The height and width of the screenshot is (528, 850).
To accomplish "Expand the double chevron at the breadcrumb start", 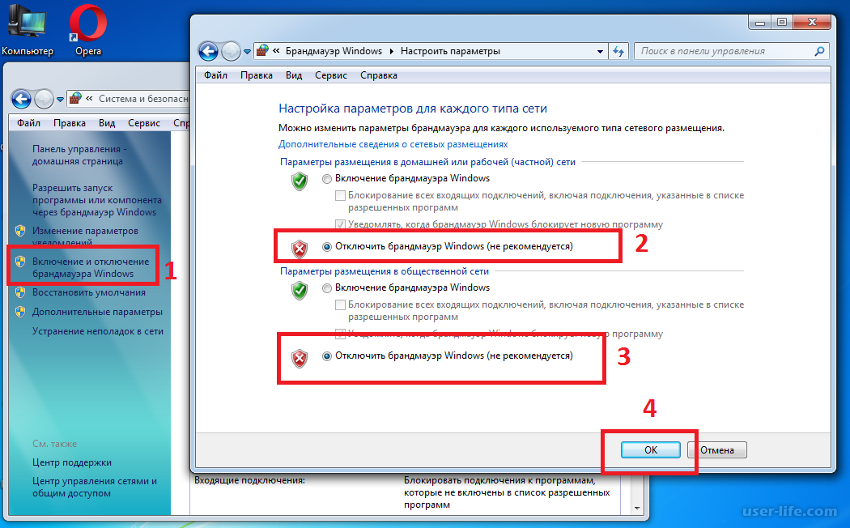I will coord(277,51).
